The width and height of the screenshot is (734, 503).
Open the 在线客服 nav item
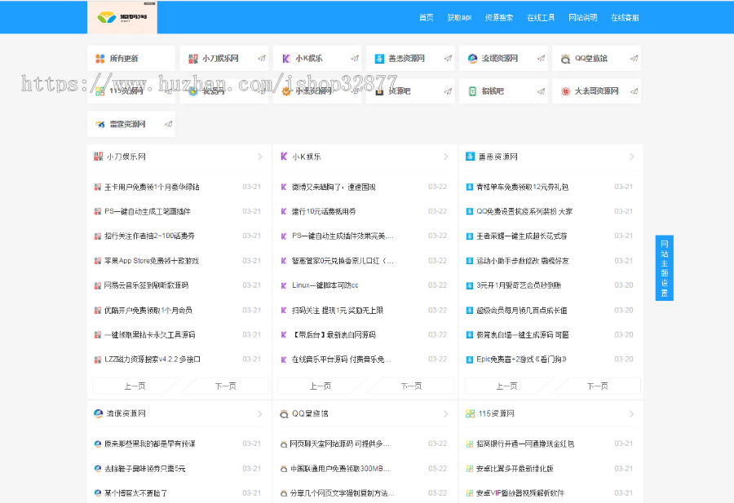click(x=625, y=18)
